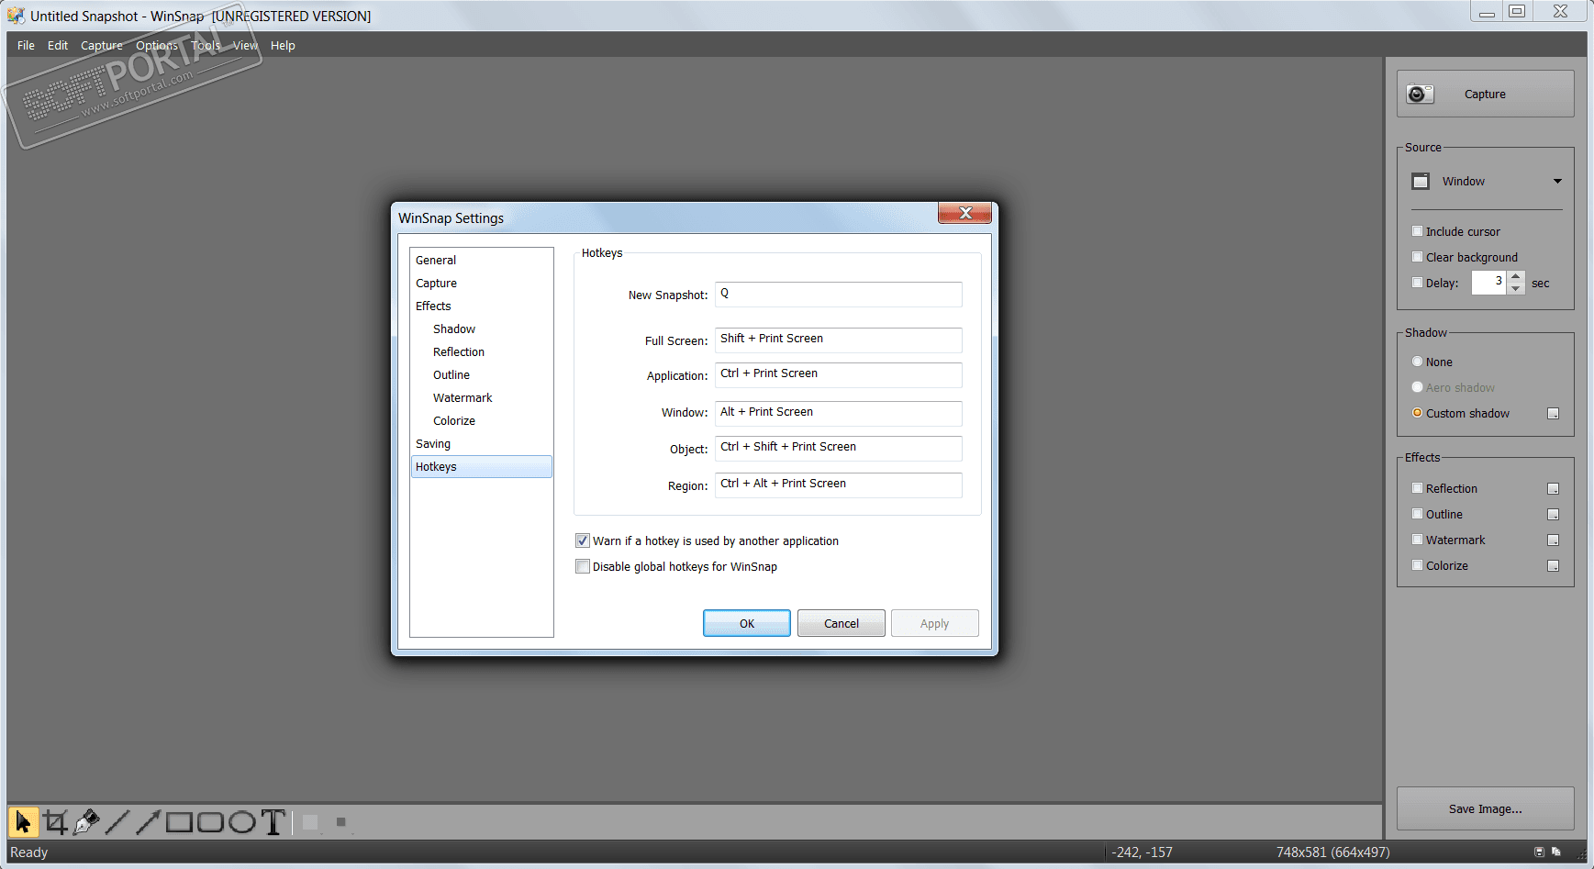Confirm settings with OK button
Screen dimensions: 1594x869
(x=747, y=623)
